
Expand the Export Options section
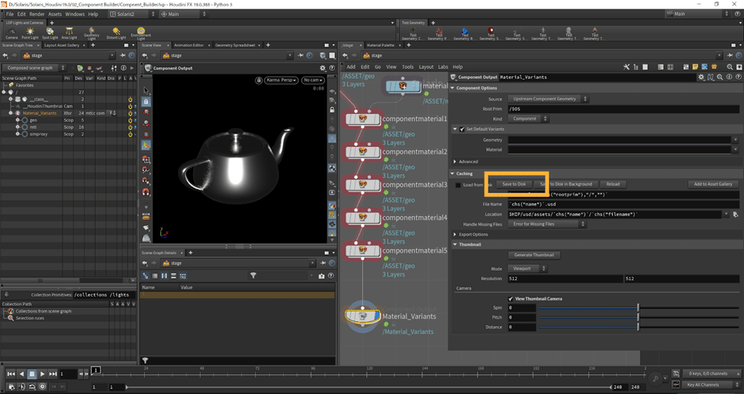click(474, 234)
